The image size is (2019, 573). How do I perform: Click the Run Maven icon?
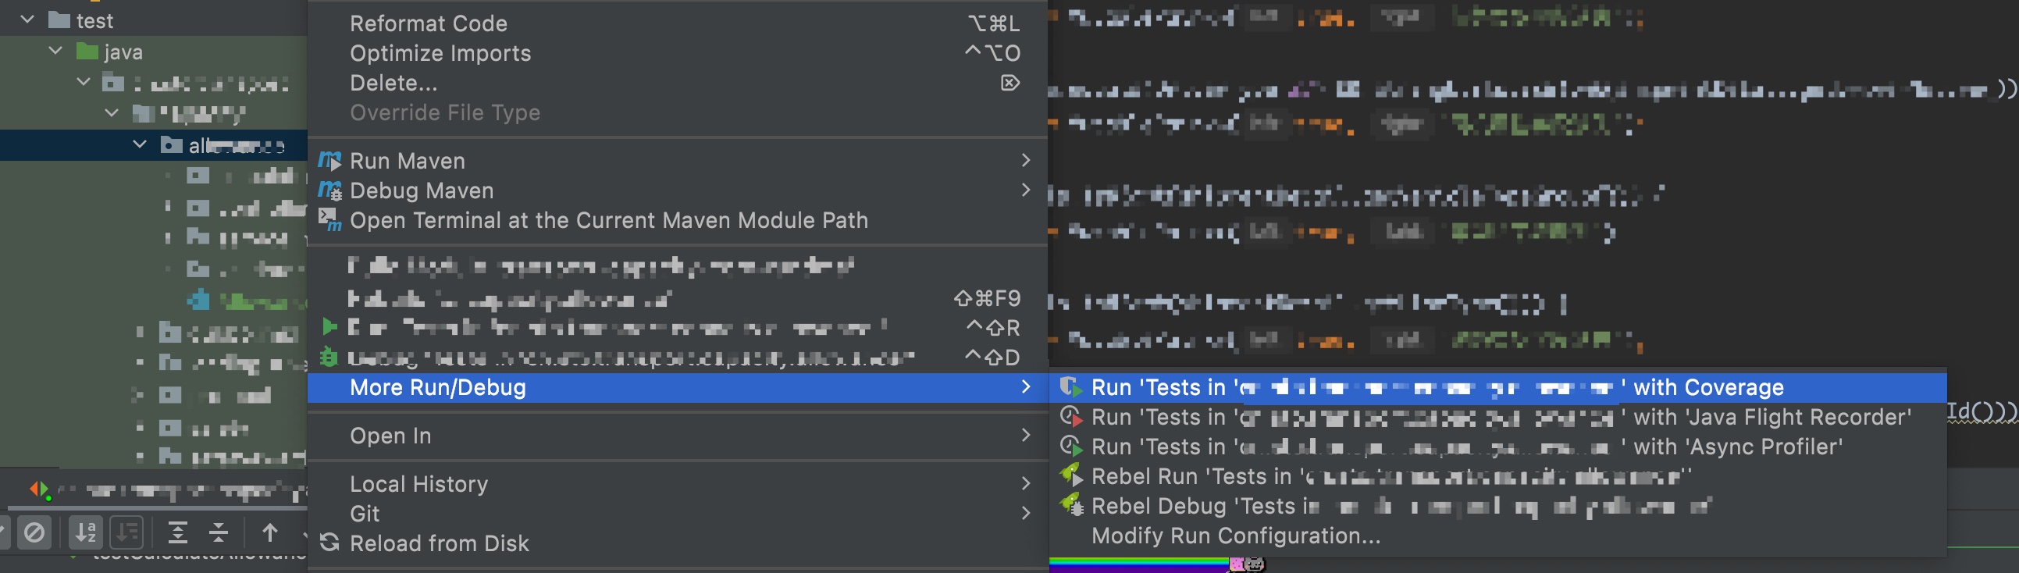tap(330, 161)
